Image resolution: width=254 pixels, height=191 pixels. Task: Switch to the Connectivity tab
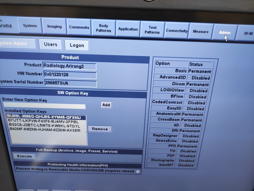(x=177, y=31)
